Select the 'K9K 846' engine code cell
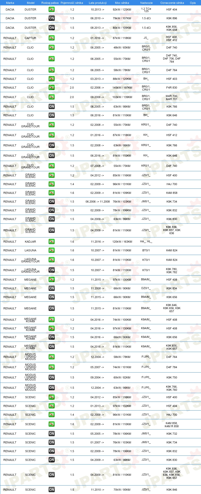 (172, 490)
